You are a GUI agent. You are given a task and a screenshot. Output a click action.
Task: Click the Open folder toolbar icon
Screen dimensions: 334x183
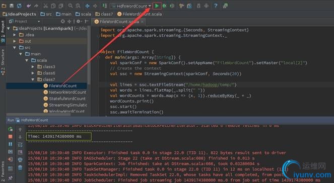point(4,6)
